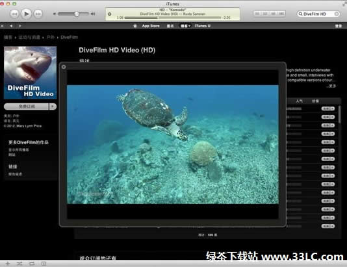Click the rewind previous track button
Image resolution: width=347 pixels, height=267 pixels.
[14, 14]
